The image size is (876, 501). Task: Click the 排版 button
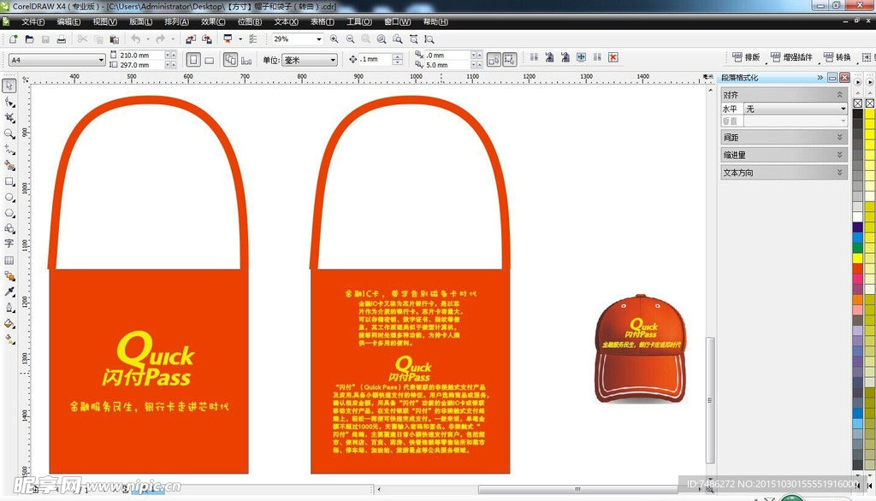(x=746, y=57)
